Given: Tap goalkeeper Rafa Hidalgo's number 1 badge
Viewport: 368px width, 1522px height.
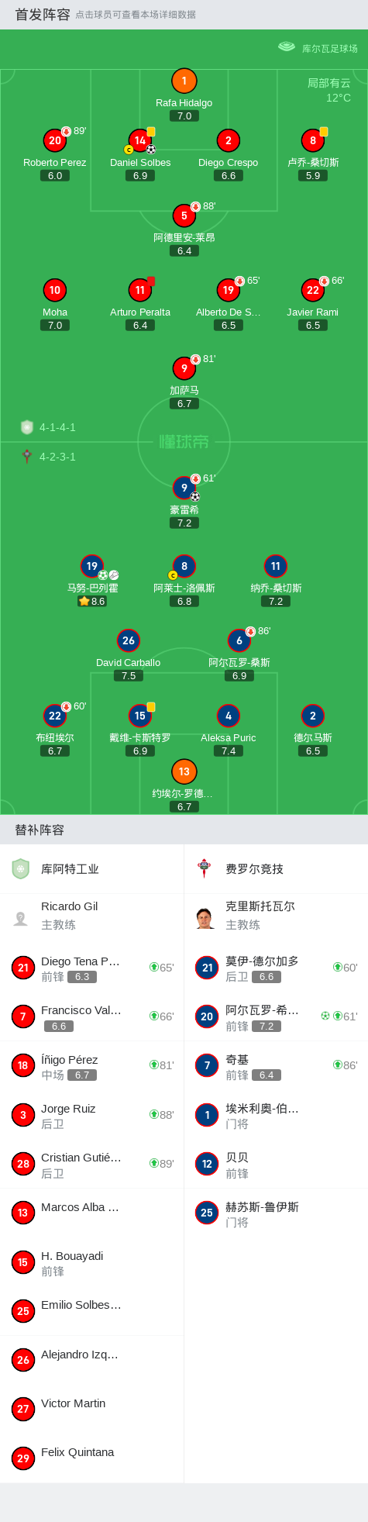Looking at the screenshot, I should (x=184, y=81).
